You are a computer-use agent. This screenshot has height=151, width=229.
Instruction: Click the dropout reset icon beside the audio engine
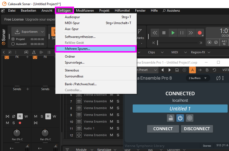point(216,42)
